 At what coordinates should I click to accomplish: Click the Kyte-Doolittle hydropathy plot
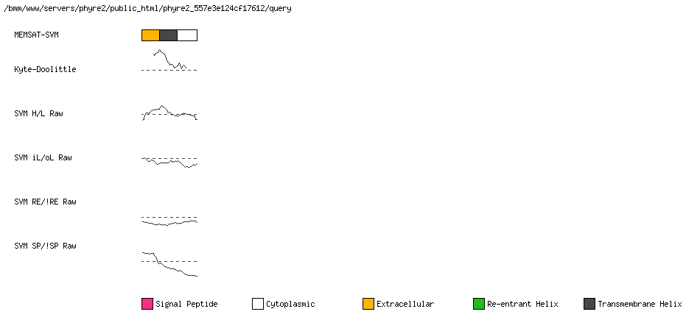169,60
